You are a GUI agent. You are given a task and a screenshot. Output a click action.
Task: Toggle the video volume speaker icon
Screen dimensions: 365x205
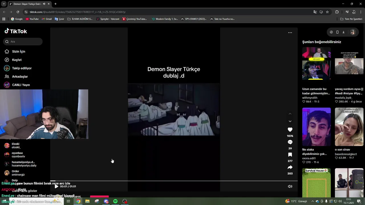(x=290, y=186)
